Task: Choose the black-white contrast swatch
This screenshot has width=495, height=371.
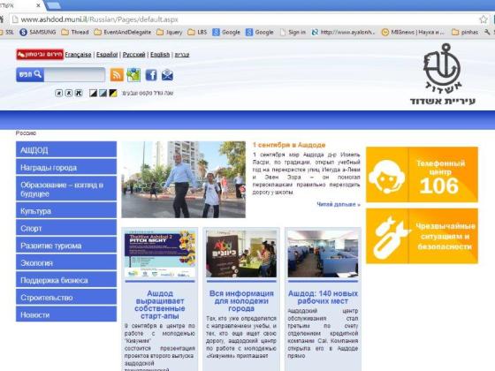Action: pyautogui.click(x=93, y=93)
